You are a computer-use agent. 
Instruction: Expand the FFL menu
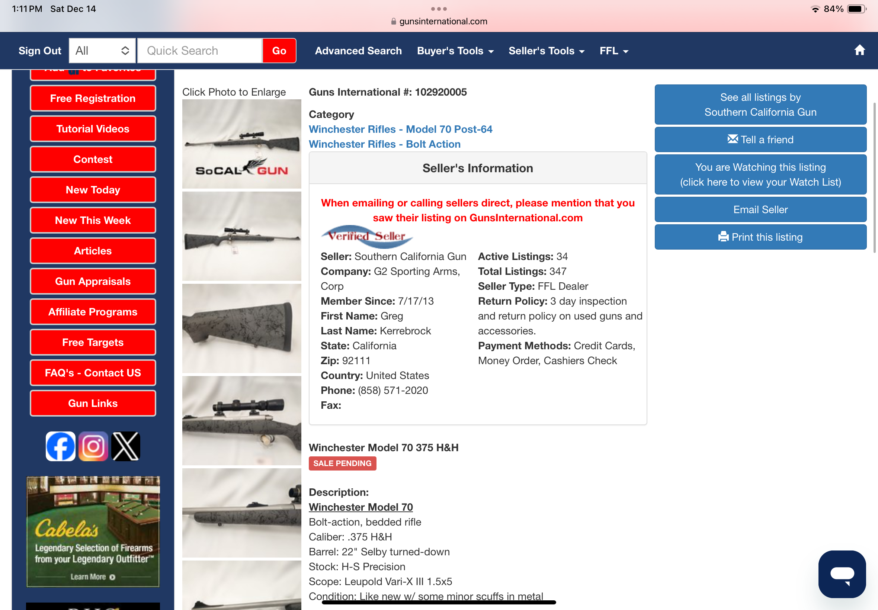tap(614, 51)
